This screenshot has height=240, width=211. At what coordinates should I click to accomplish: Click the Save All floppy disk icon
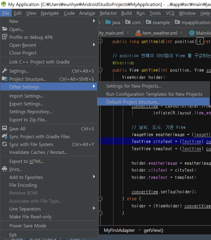[5, 128]
